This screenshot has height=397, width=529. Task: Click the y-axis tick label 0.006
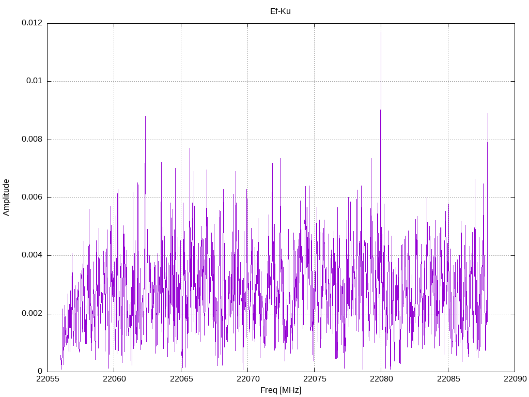pyautogui.click(x=32, y=197)
